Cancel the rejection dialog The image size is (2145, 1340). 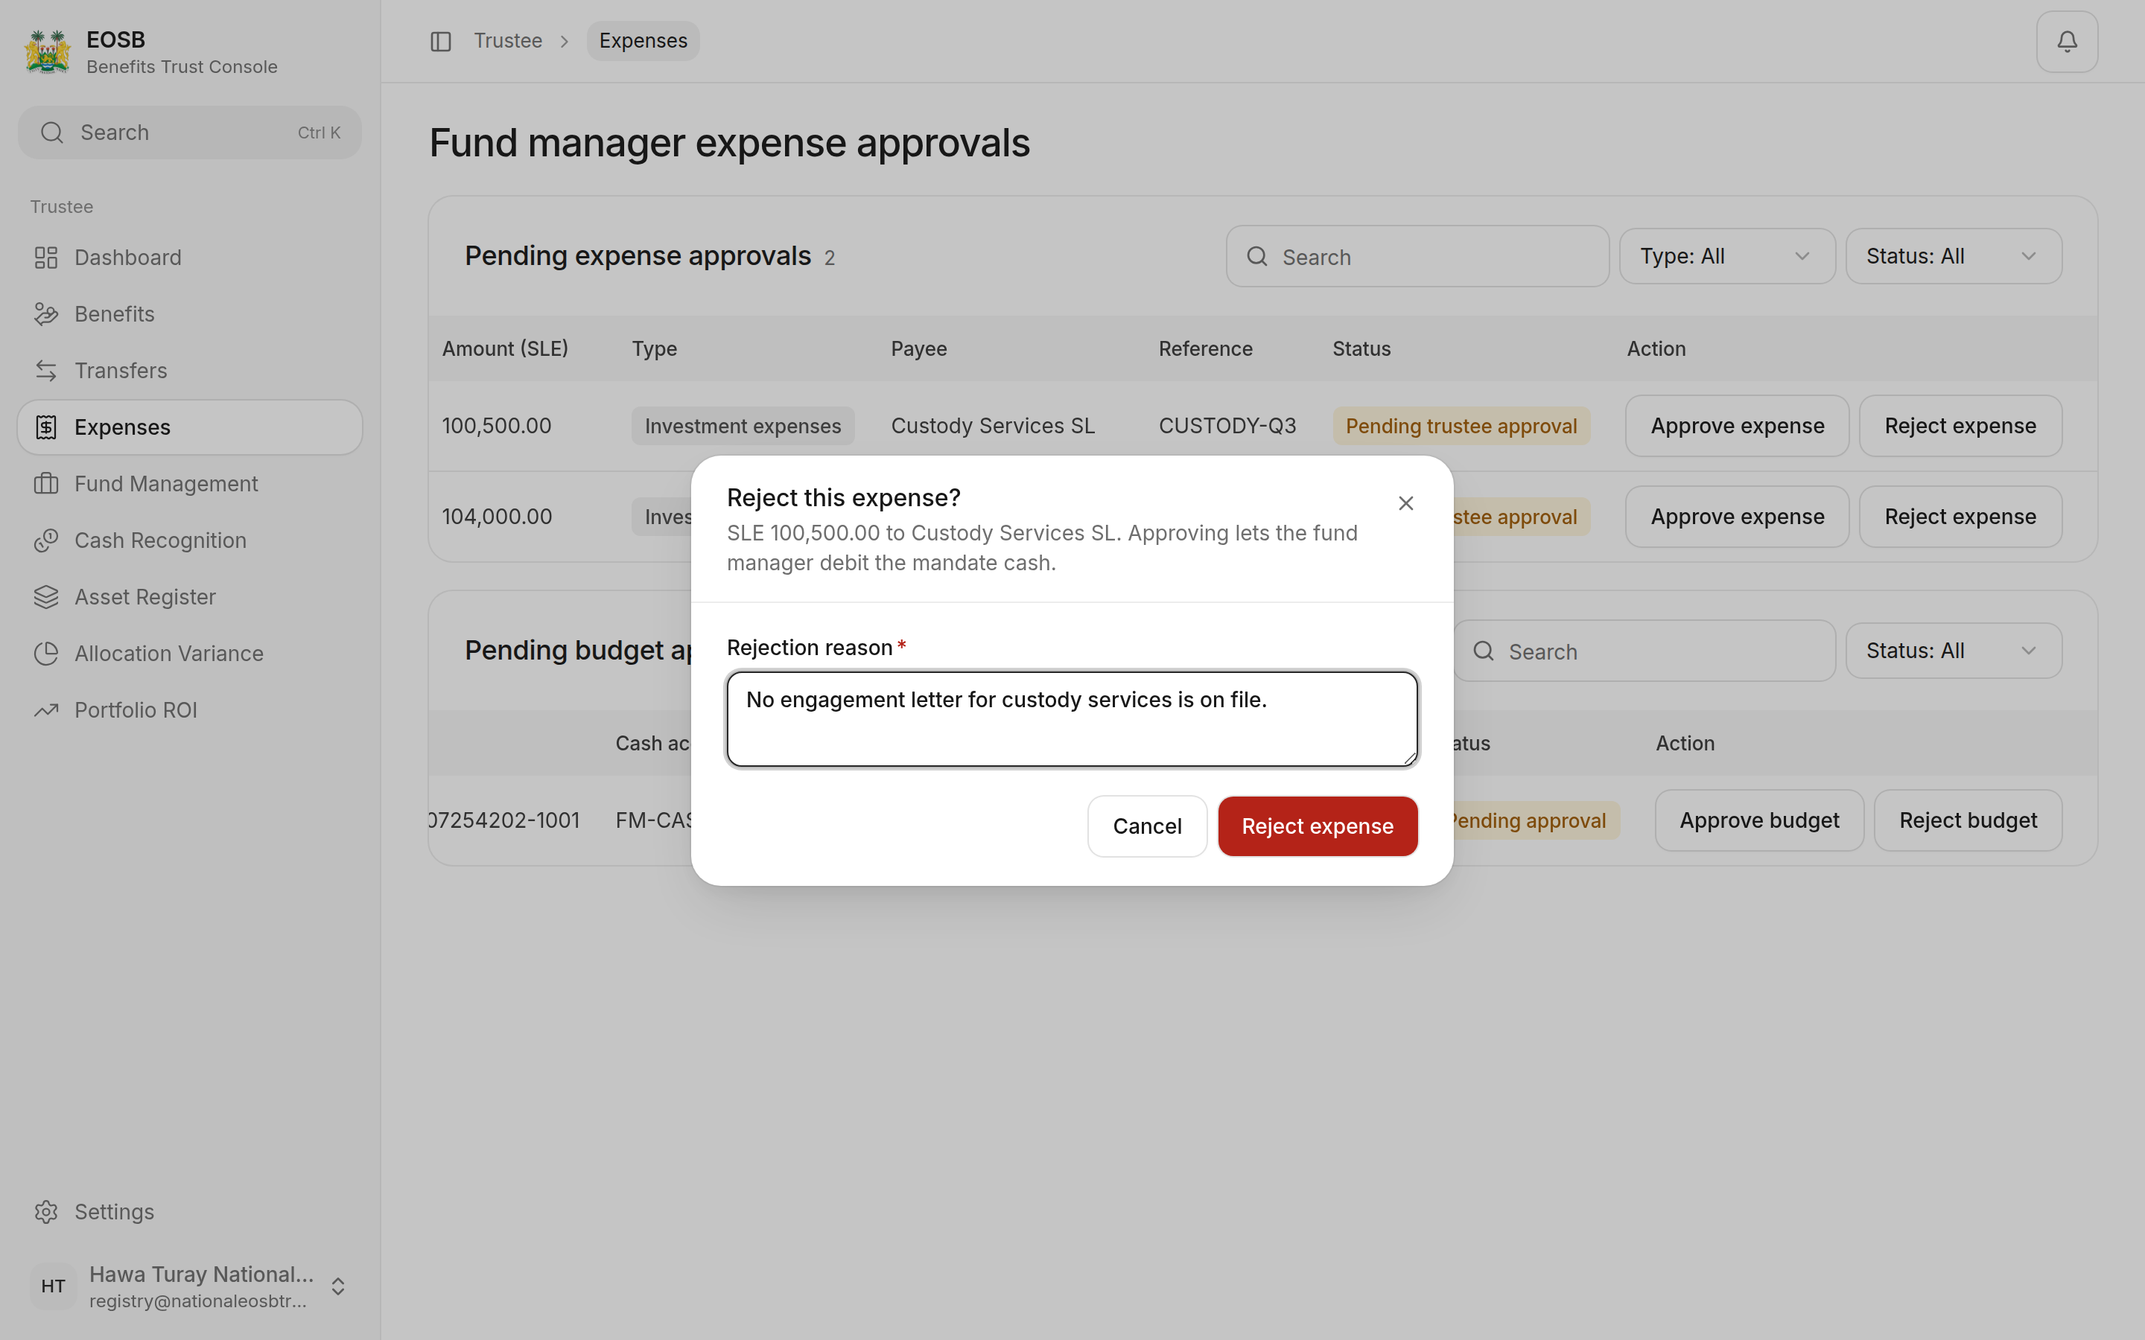pos(1147,826)
